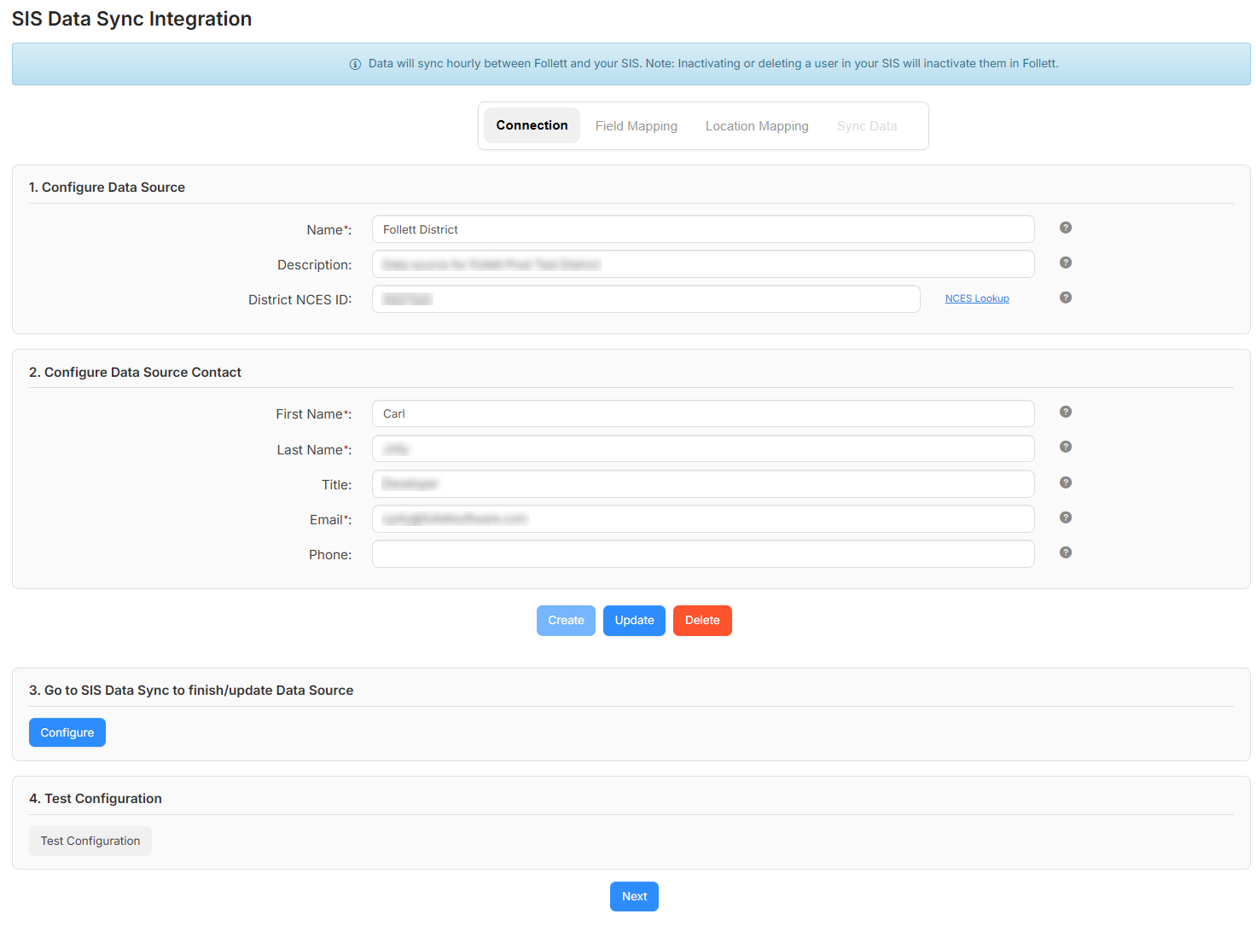Focus the empty Phone input field
1256x925 pixels.
[x=703, y=554]
